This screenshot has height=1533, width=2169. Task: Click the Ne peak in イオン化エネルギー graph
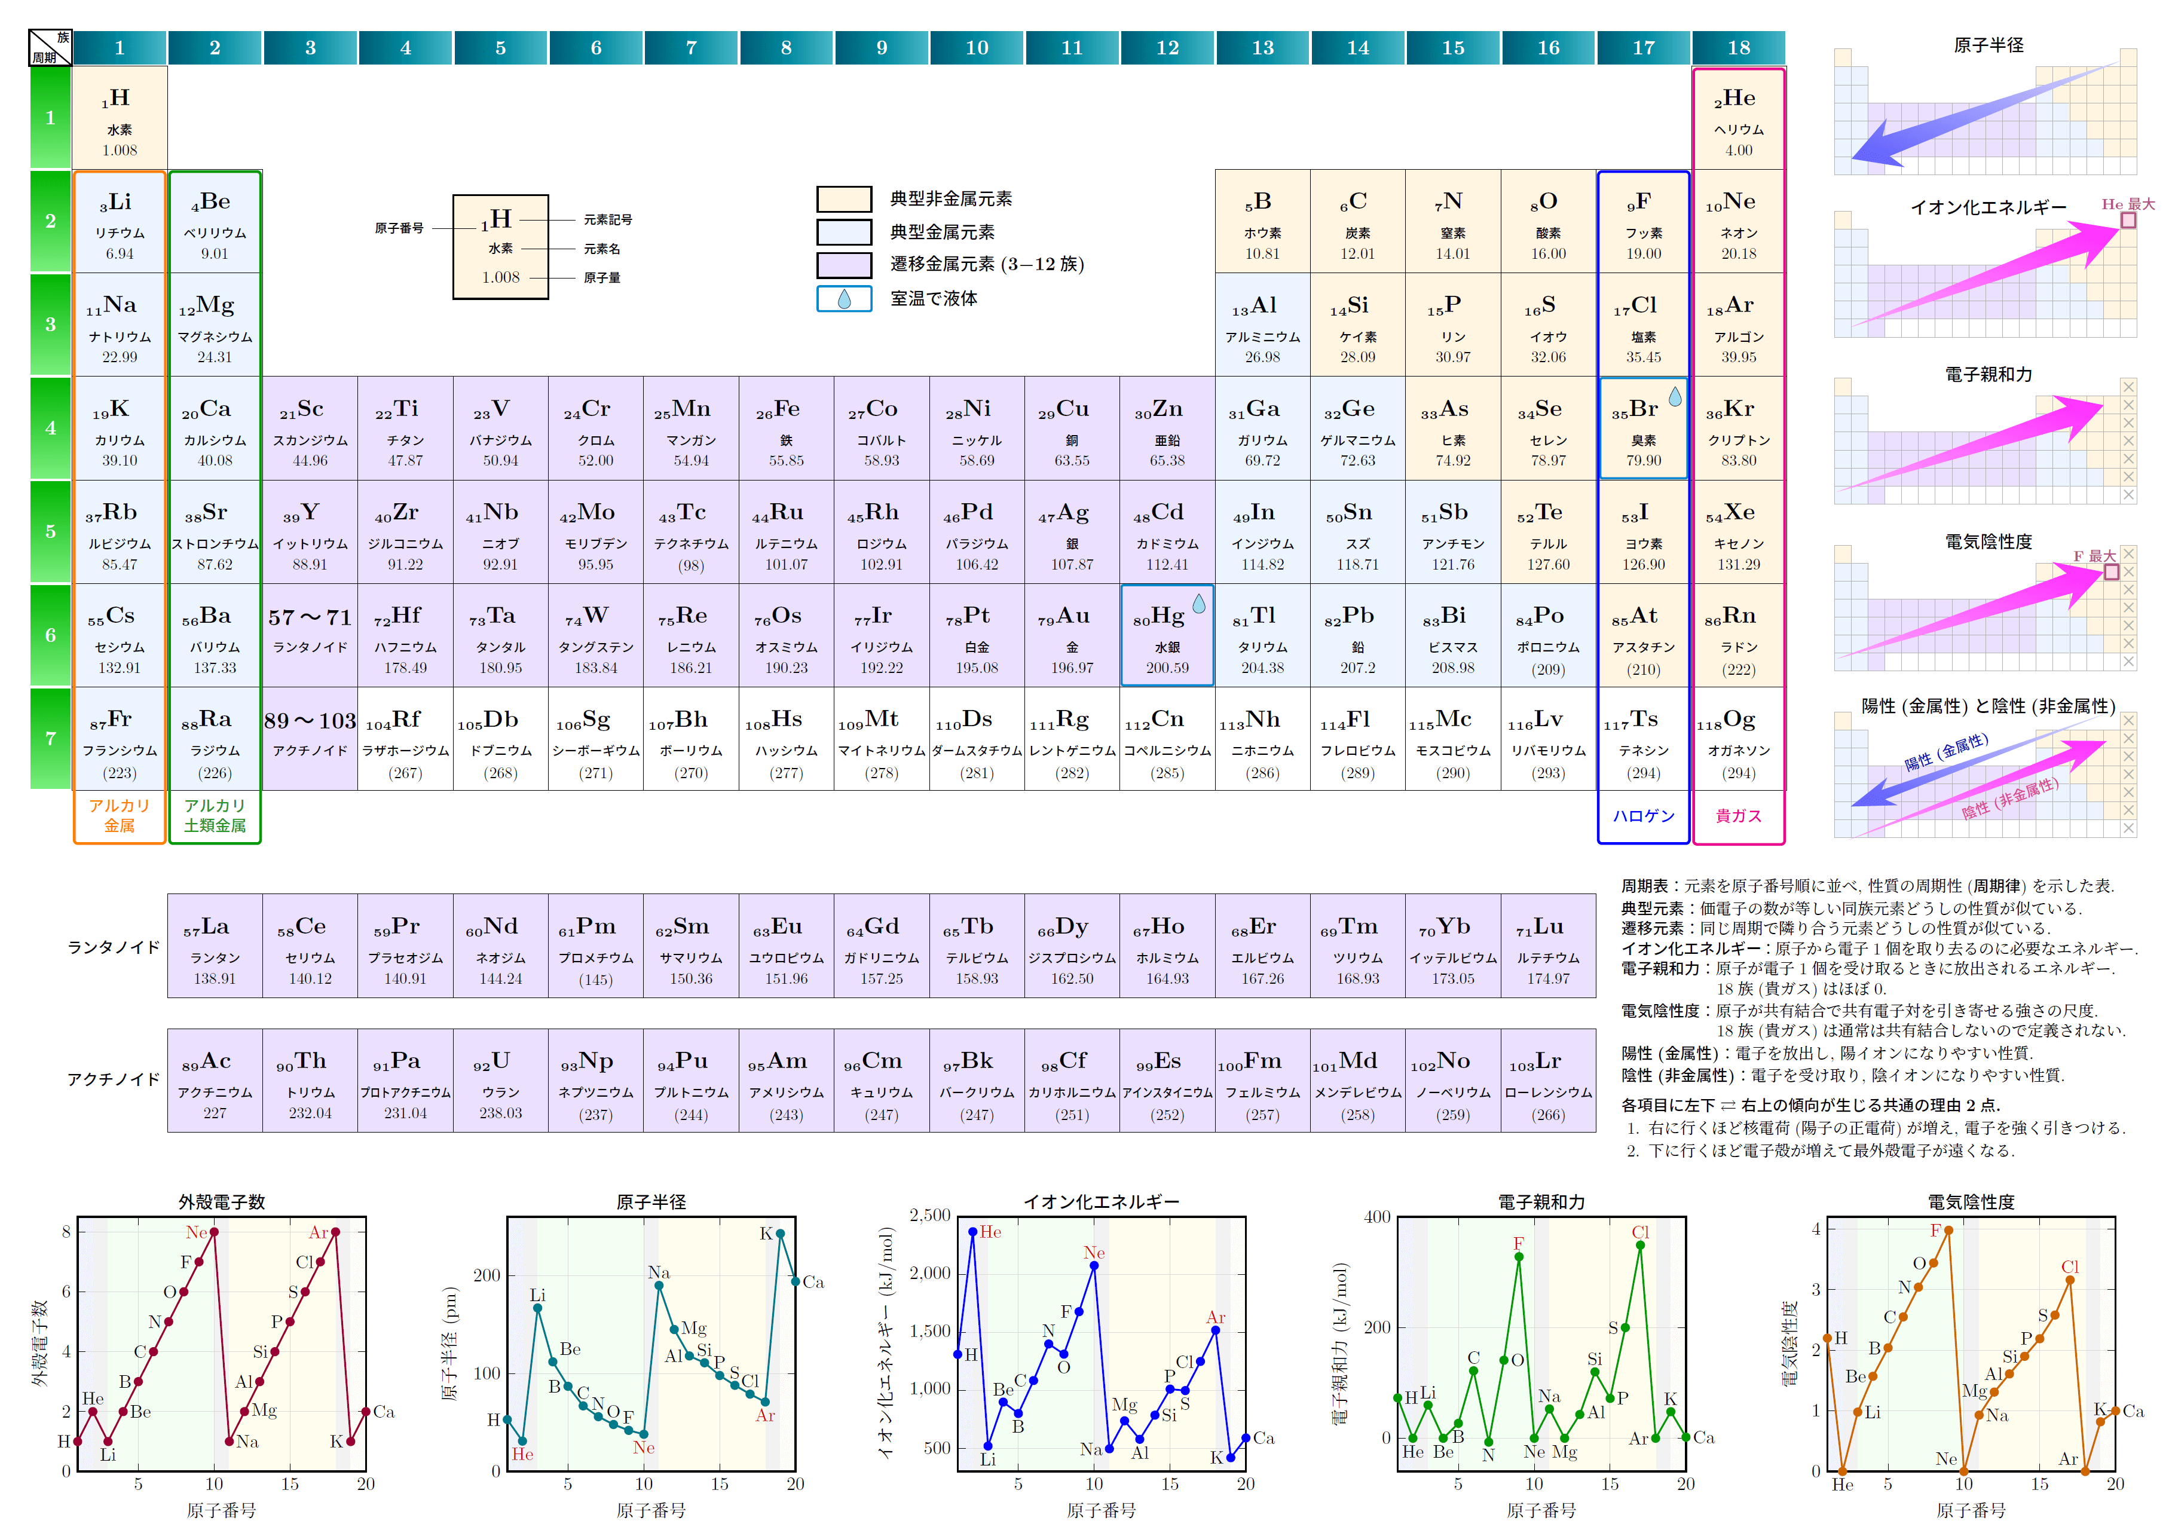[x=1094, y=1266]
